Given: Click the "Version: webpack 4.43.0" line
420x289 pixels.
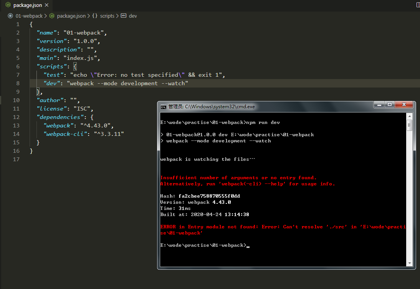Looking at the screenshot, I should [195, 202].
